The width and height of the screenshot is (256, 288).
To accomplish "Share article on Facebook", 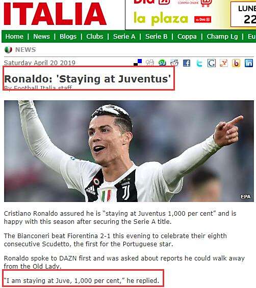I will coord(187,63).
